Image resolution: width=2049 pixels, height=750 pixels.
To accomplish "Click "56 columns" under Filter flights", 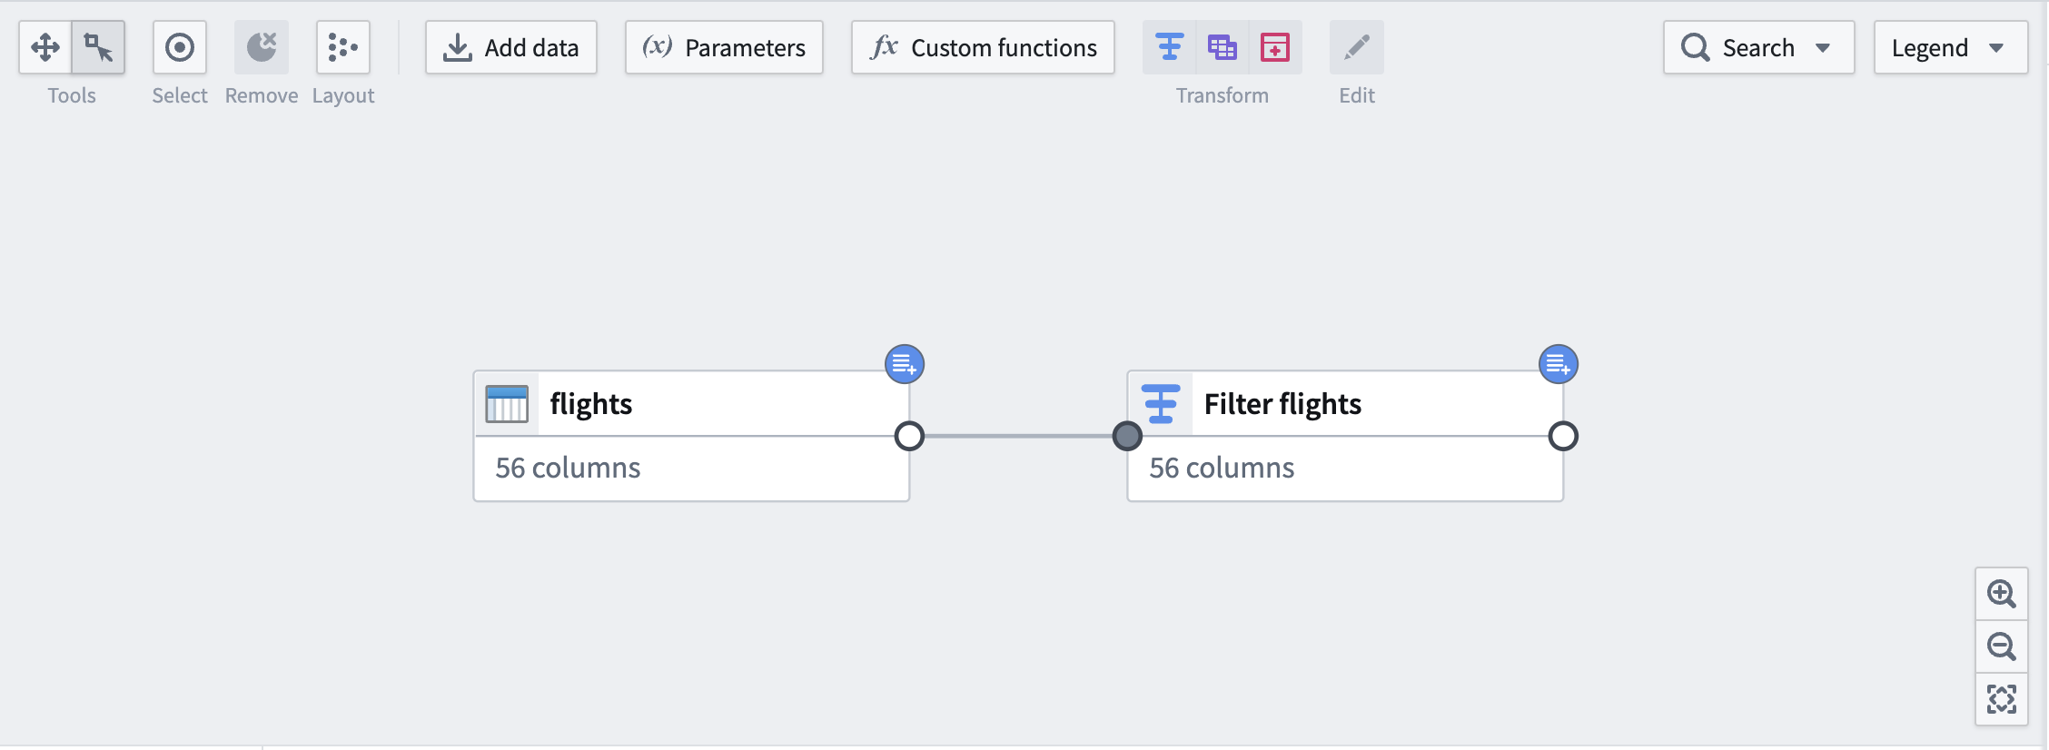I will point(1222,468).
